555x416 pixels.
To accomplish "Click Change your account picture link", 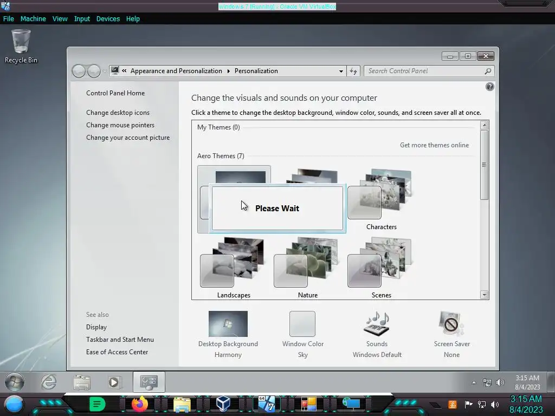I will click(x=128, y=138).
